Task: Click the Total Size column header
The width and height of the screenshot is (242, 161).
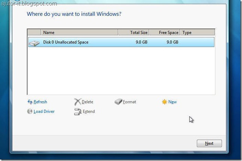Action: click(134, 33)
